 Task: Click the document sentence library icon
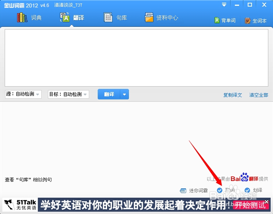click(108, 17)
